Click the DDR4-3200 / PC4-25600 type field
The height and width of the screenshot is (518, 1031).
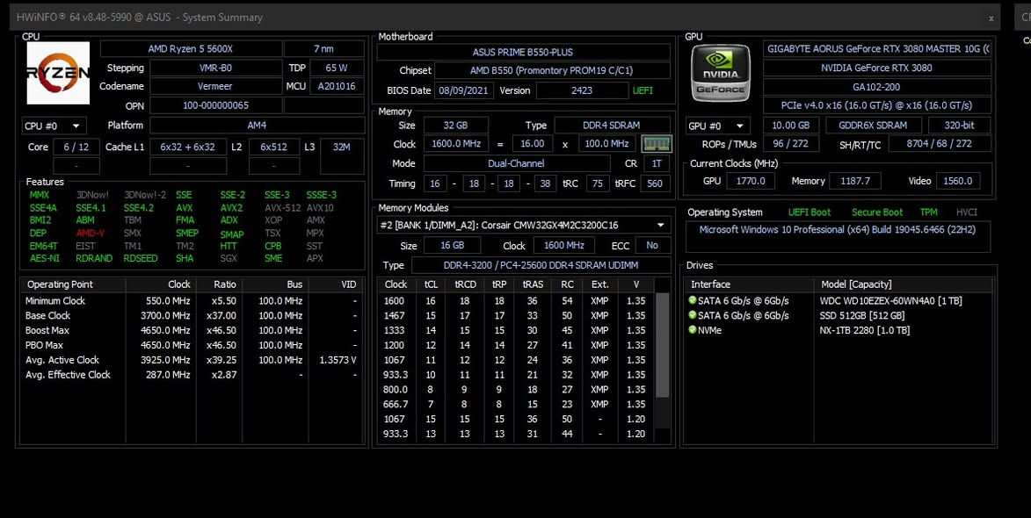541,265
